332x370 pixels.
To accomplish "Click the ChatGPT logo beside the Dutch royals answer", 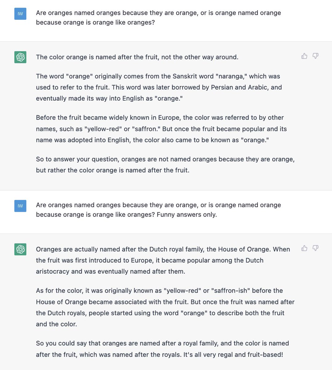I will point(20,249).
